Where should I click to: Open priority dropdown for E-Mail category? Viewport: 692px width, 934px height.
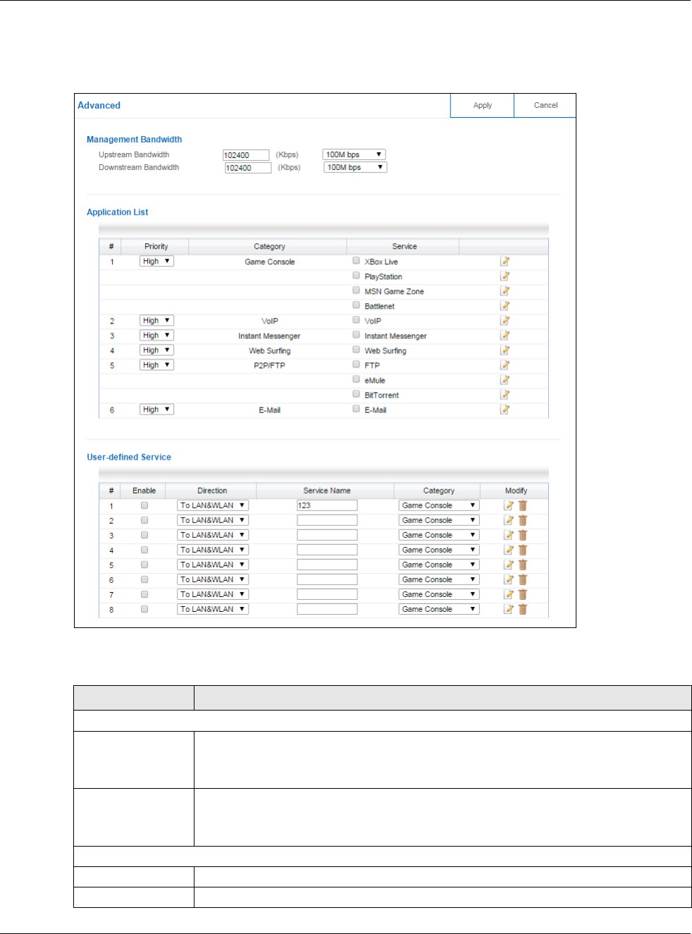[156, 409]
